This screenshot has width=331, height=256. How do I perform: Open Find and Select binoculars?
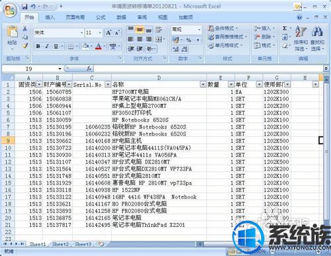pos(317,38)
